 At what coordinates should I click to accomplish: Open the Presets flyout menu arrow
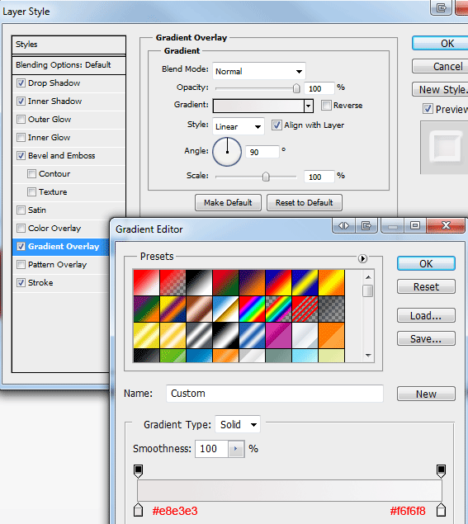pos(362,258)
